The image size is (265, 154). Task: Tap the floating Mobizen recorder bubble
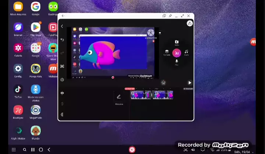click(253, 42)
